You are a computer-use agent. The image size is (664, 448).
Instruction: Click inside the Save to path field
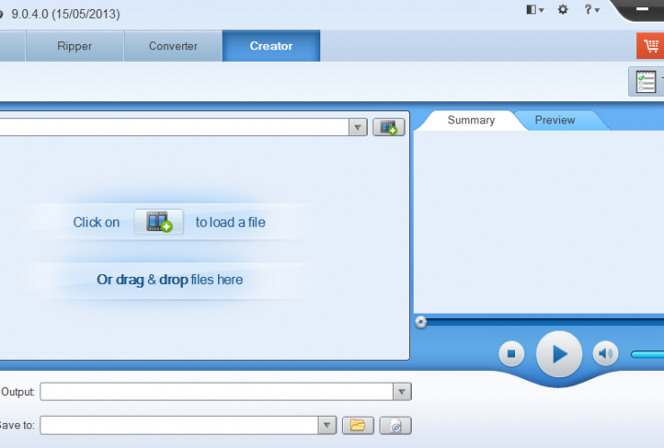(x=179, y=425)
